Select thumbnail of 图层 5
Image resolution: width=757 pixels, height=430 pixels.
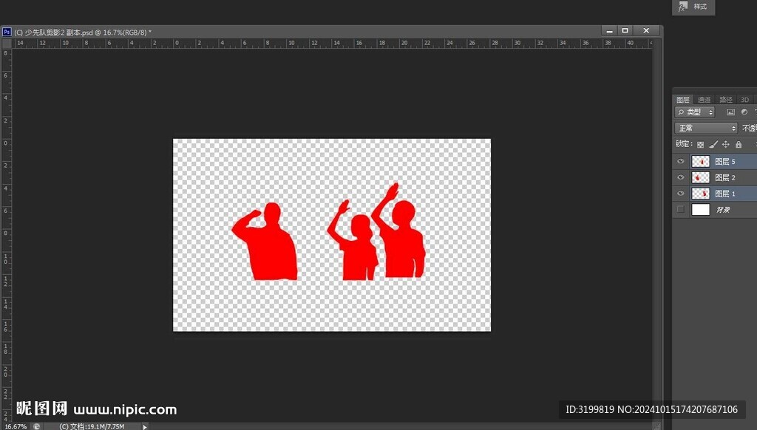[x=701, y=161]
